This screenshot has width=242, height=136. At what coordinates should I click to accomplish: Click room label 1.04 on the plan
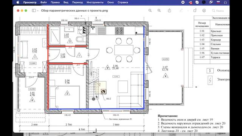tap(67, 80)
